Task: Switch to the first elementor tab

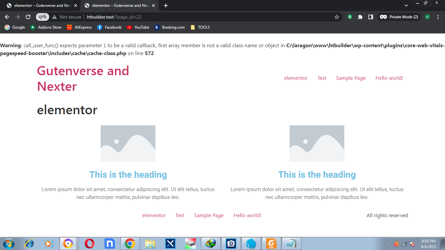Action: [41, 6]
